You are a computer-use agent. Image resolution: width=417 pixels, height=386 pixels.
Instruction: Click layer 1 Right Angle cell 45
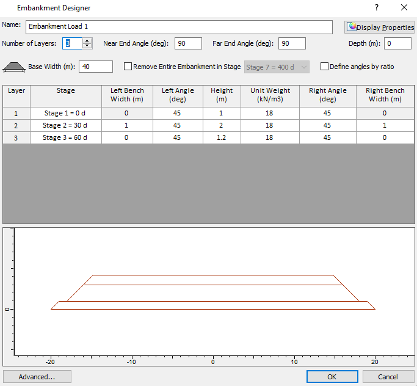328,113
